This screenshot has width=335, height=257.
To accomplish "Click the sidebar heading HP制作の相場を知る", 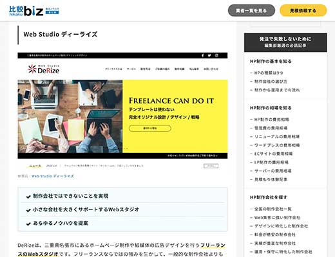I will click(x=271, y=108).
